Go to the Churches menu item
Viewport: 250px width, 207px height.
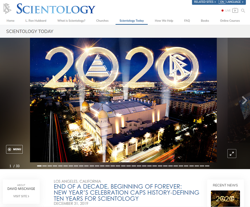(x=102, y=21)
